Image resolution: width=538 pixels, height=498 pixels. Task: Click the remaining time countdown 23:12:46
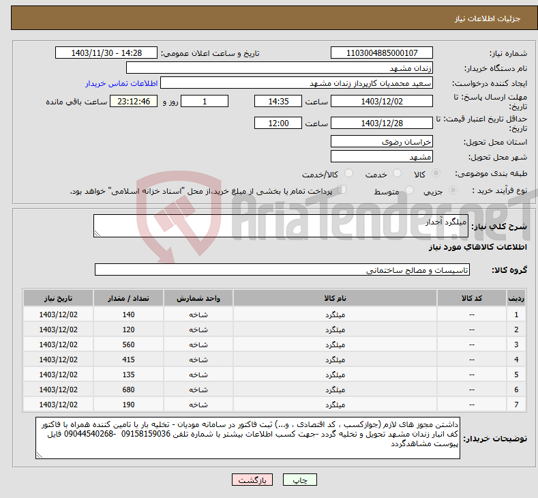pos(134,101)
